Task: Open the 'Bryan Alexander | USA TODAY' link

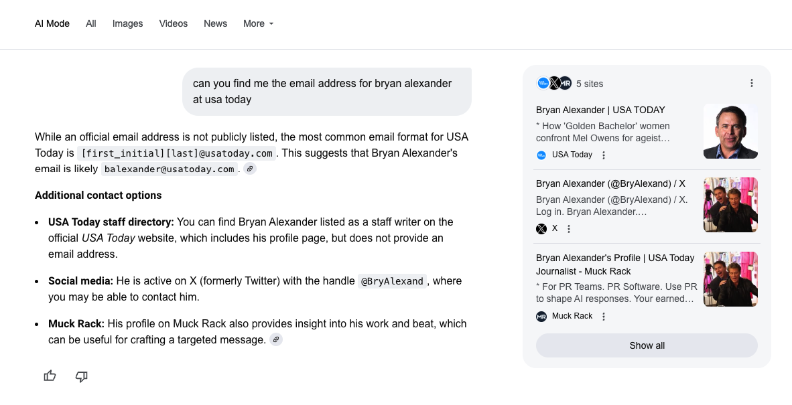Action: click(x=600, y=110)
